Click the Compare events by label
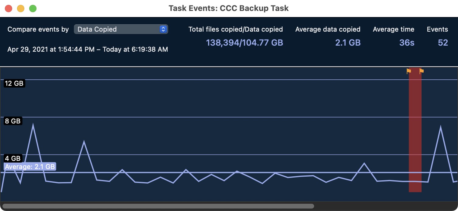This screenshot has width=458, height=211. point(38,29)
